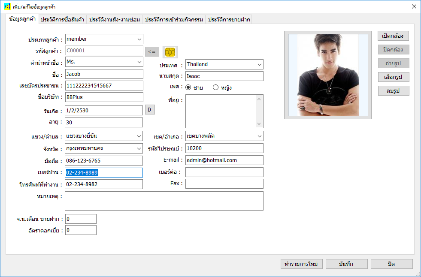
Task: Click the เลือกรูป choose picture button
Action: point(393,77)
